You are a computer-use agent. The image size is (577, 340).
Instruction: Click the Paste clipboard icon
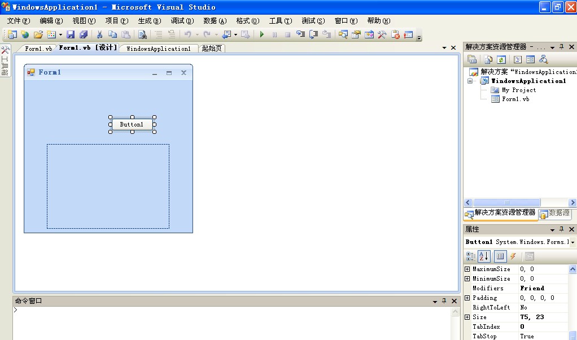pos(126,34)
